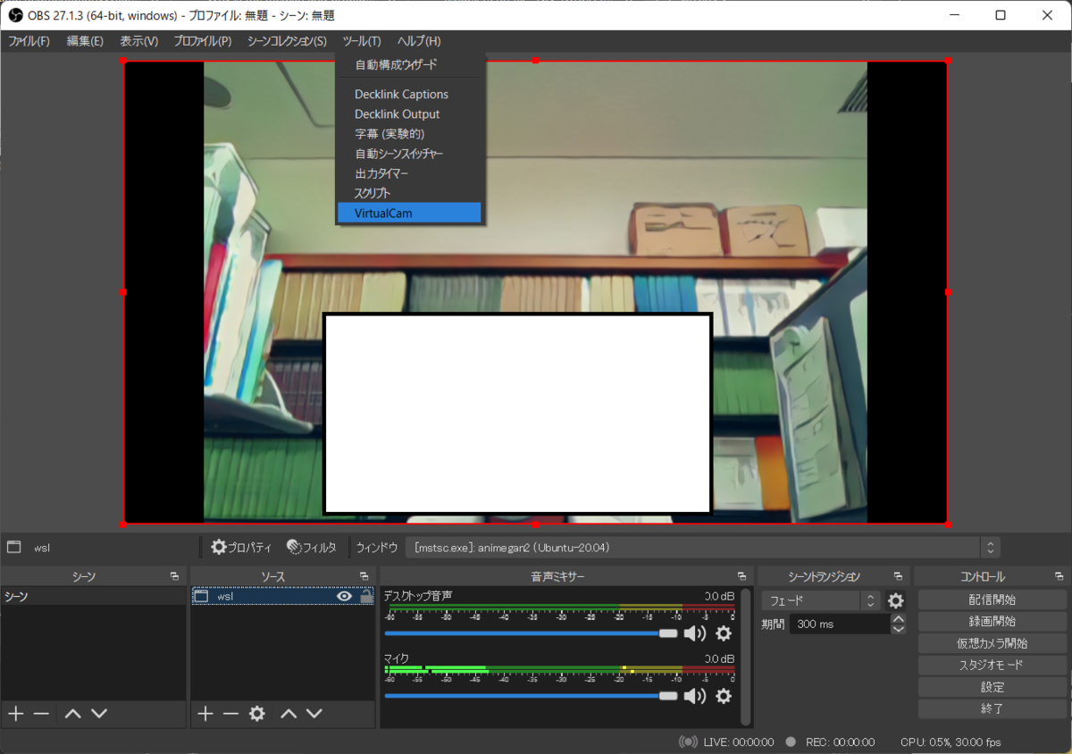Click the CPU: 0.5%, 30.00 fps status text
The width and height of the screenshot is (1072, 754).
951,741
